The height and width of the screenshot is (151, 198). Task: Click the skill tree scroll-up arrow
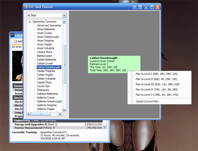(64, 22)
